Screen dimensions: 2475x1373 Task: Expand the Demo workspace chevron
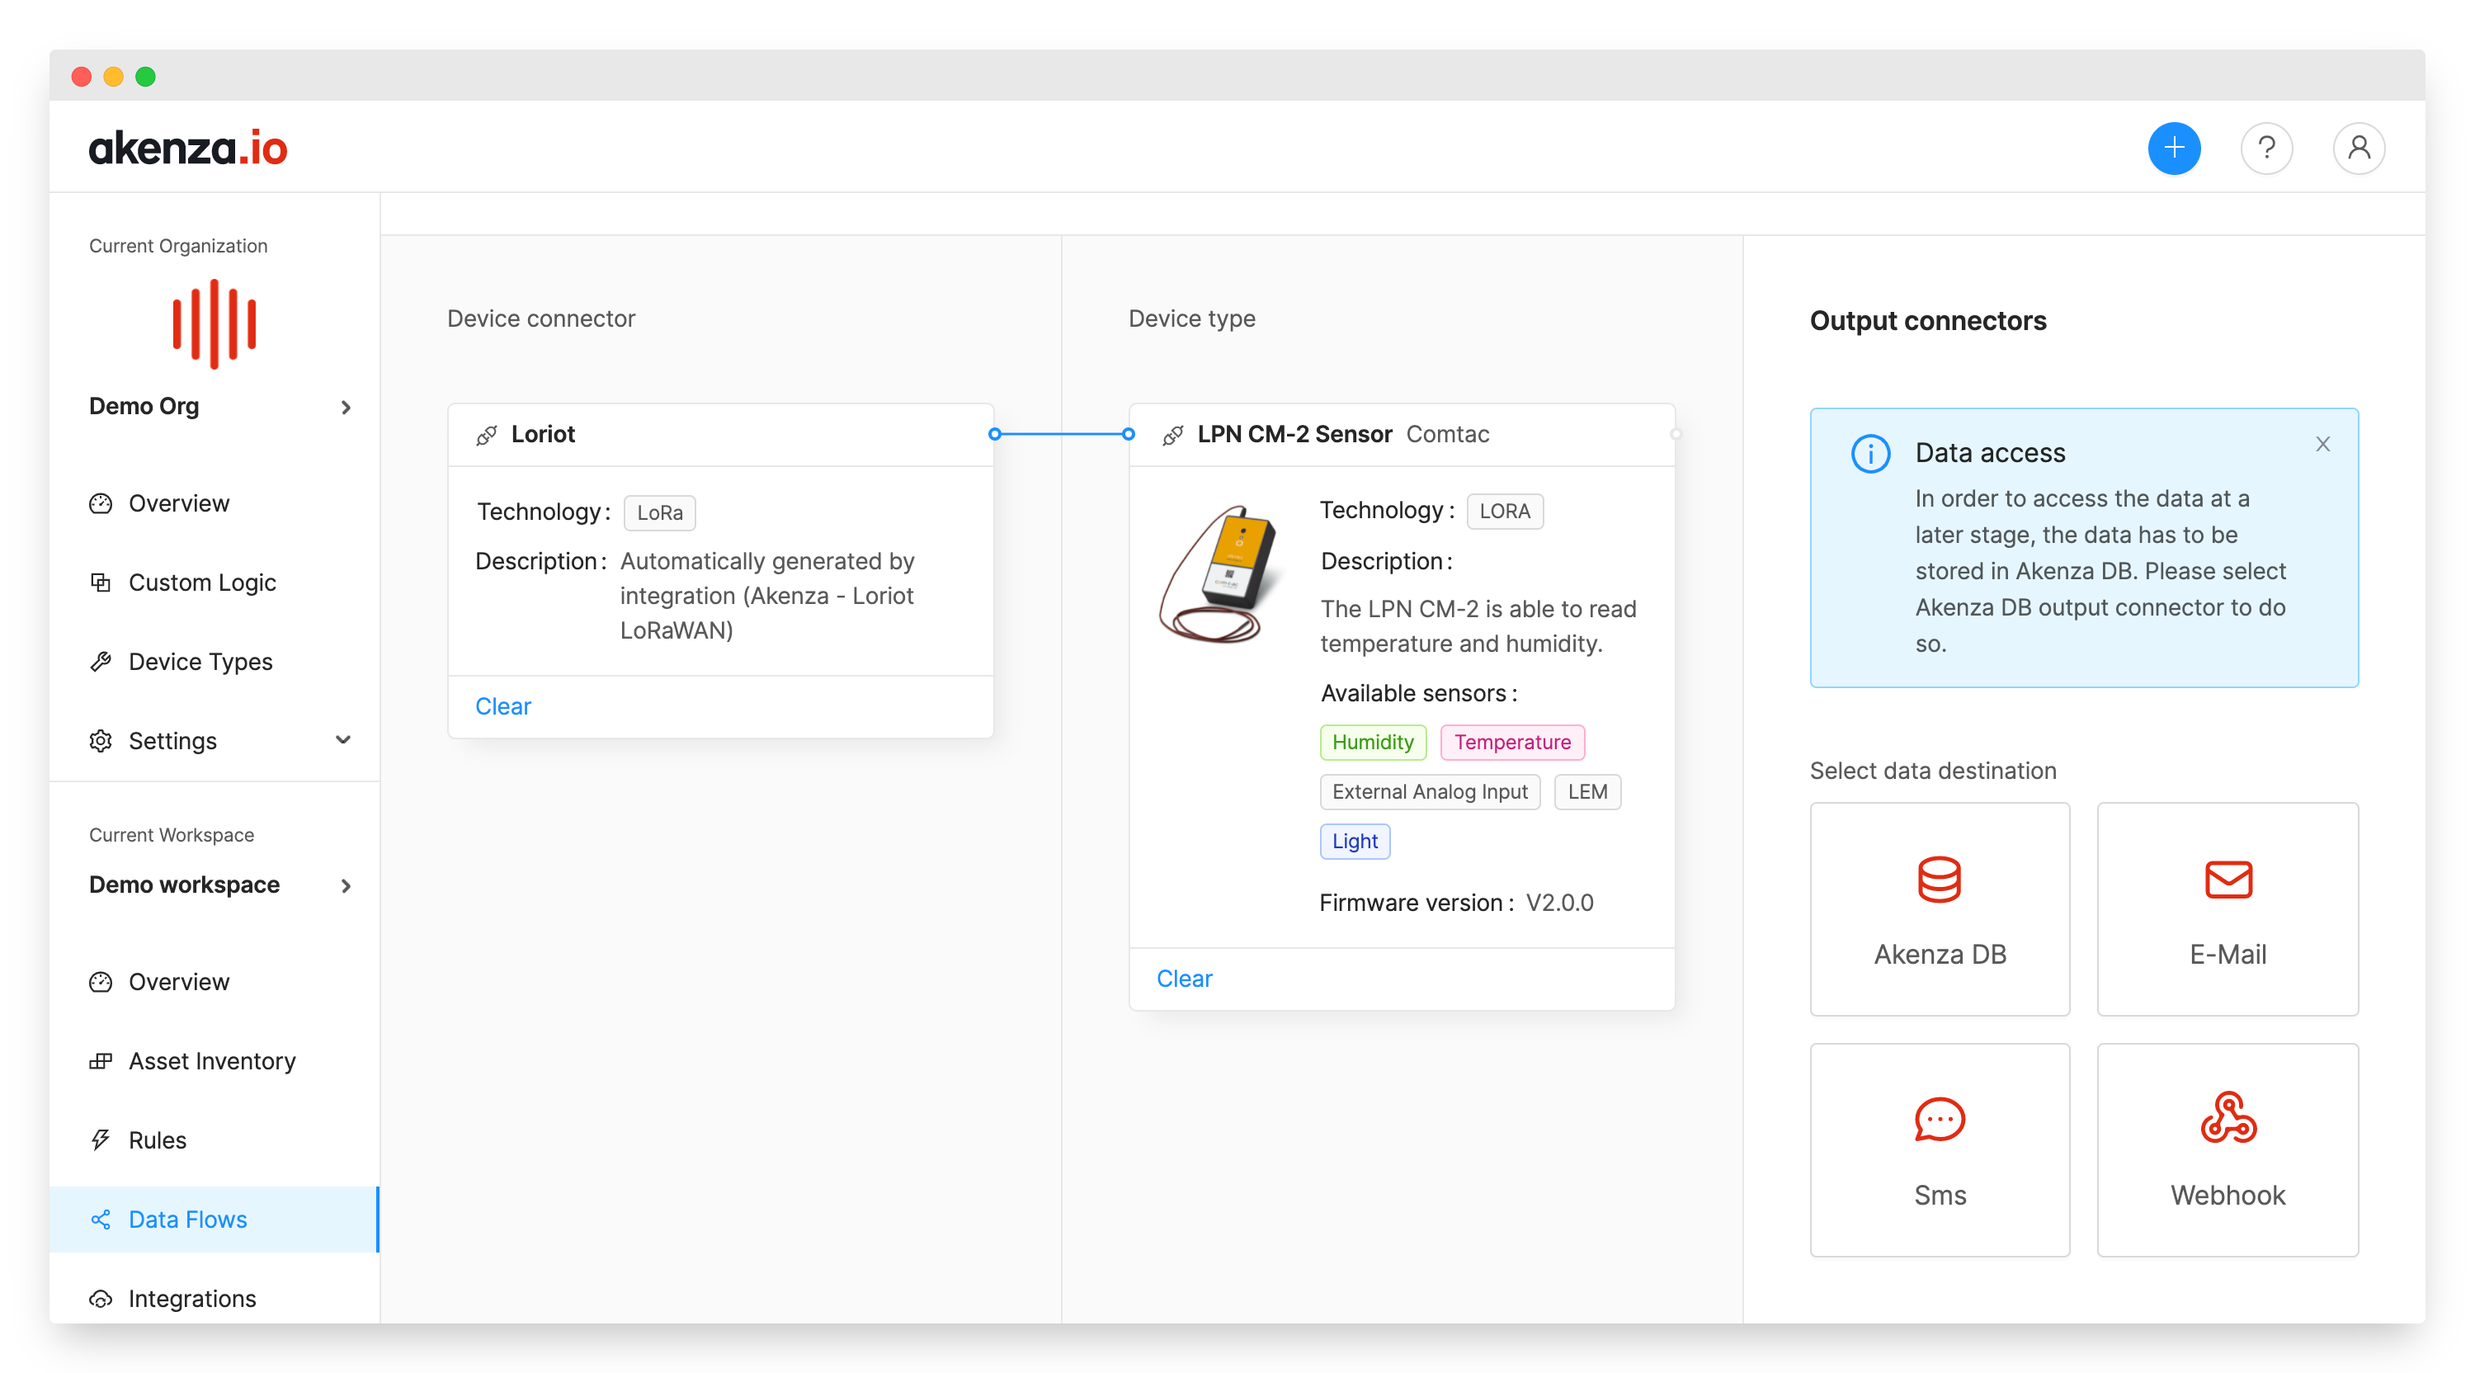(x=346, y=886)
